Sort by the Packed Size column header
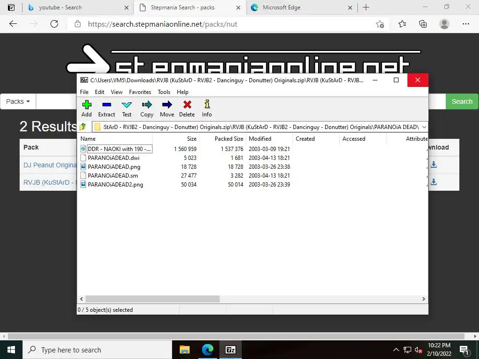 223,138
